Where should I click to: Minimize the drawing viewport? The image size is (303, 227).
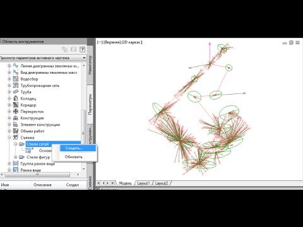pos(285,43)
